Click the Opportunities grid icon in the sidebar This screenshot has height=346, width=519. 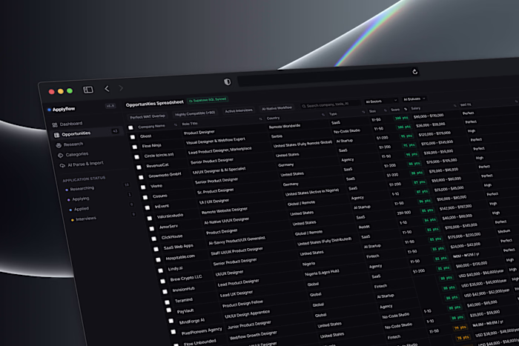point(56,135)
